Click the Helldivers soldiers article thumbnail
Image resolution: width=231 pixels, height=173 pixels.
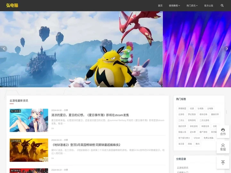[x=29, y=150]
